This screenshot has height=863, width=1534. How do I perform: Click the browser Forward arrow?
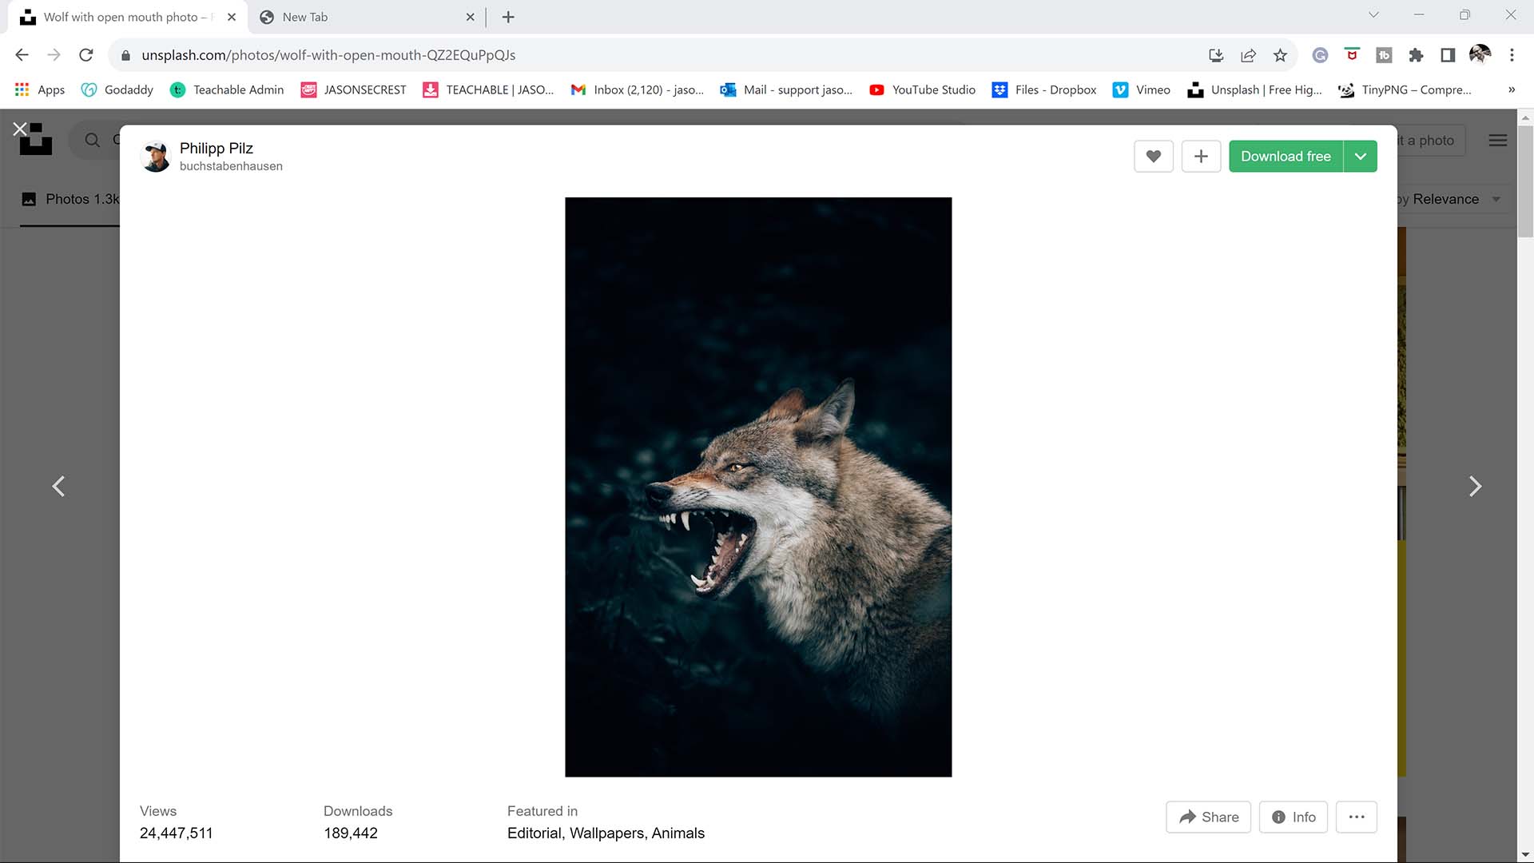(x=54, y=55)
